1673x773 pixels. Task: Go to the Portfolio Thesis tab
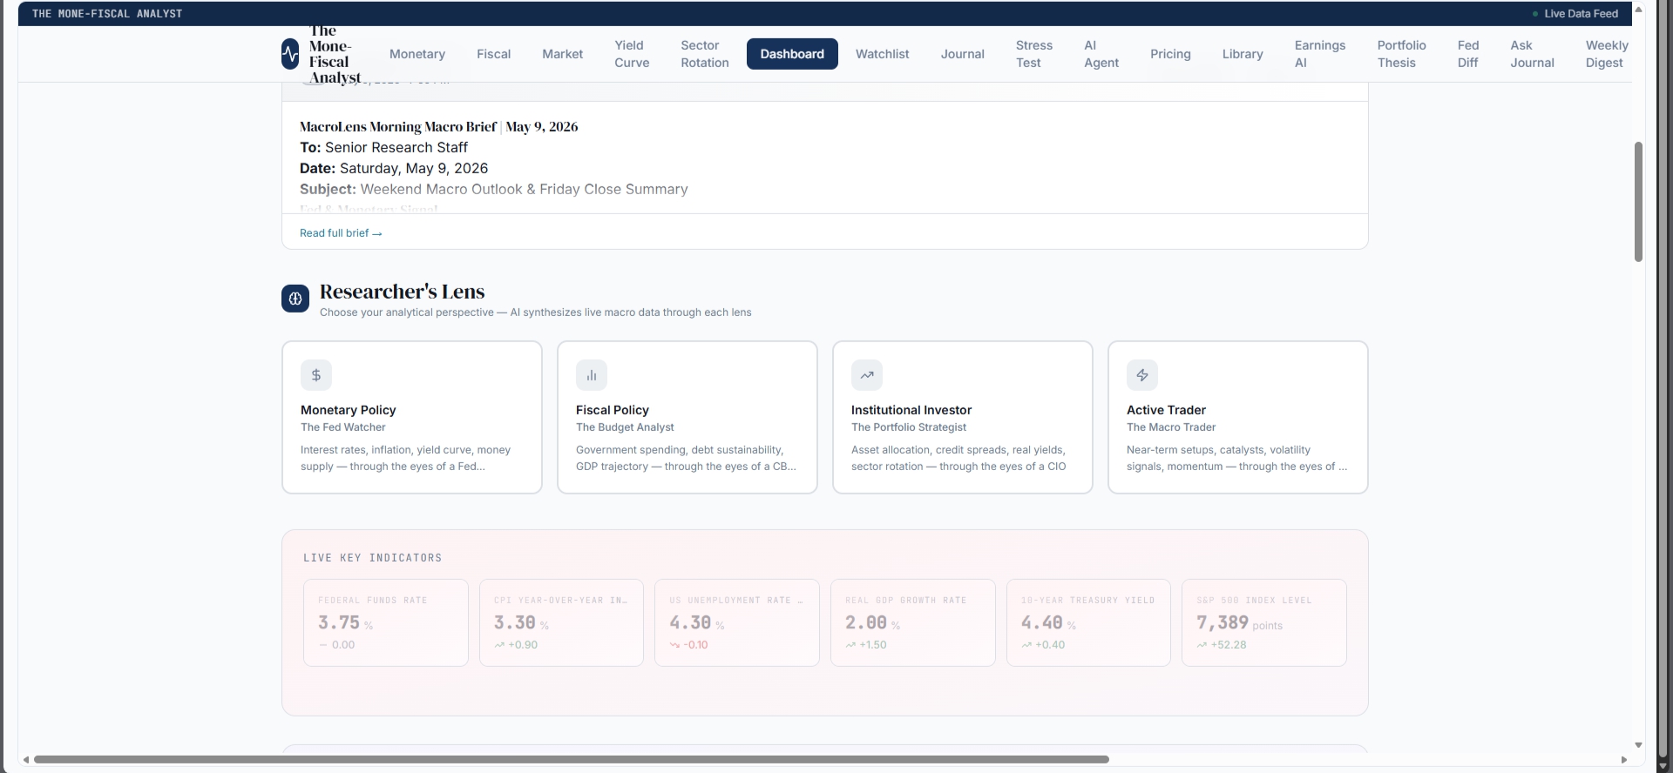[1401, 54]
